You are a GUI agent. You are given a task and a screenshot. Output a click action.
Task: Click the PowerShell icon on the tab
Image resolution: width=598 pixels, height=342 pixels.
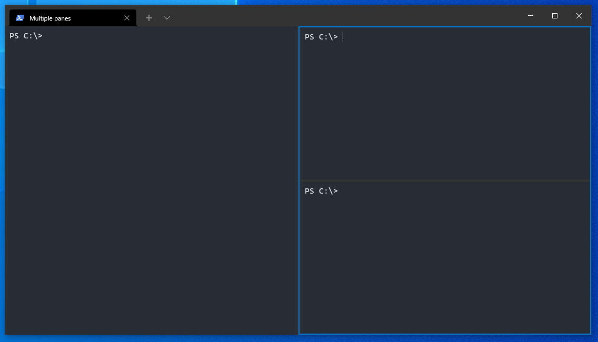coord(19,17)
